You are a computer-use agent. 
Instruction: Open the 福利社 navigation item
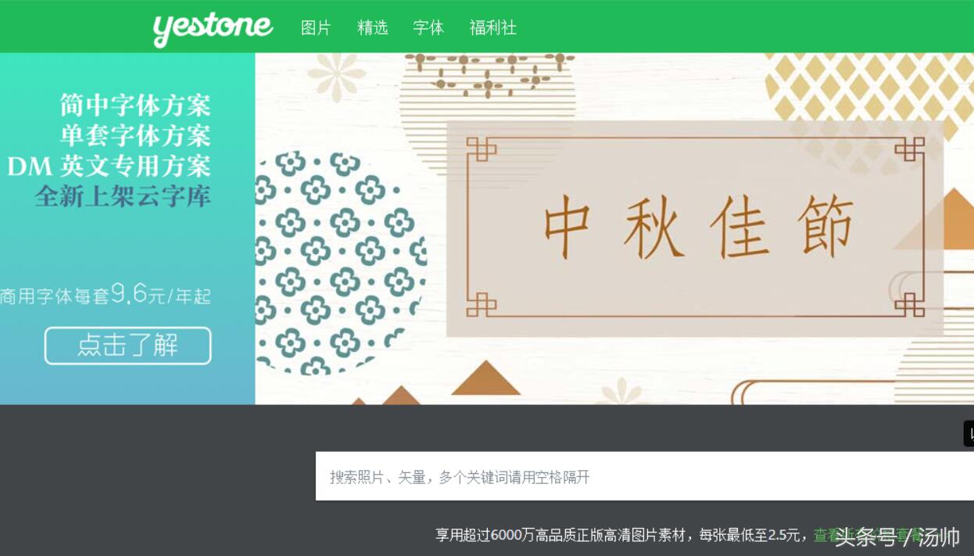click(493, 28)
